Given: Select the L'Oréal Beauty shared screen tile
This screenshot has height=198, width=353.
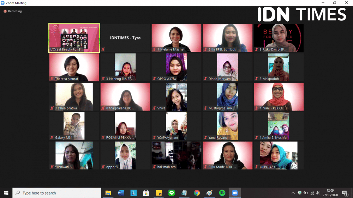Looking at the screenshot, I should click(x=74, y=38).
